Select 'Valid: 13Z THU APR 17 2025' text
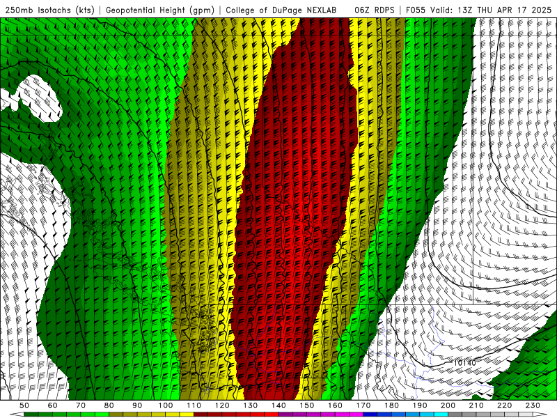Screen dimensions: 557x418 (x=491, y=10)
